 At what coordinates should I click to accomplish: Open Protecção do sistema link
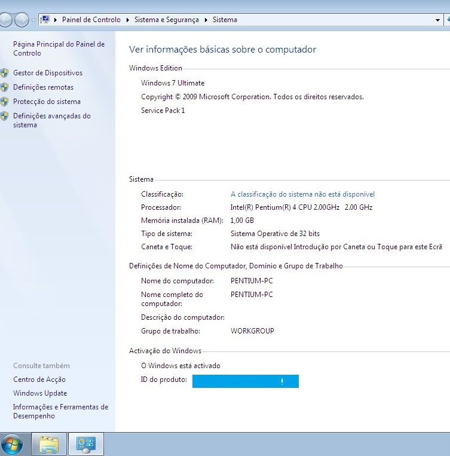(x=47, y=102)
